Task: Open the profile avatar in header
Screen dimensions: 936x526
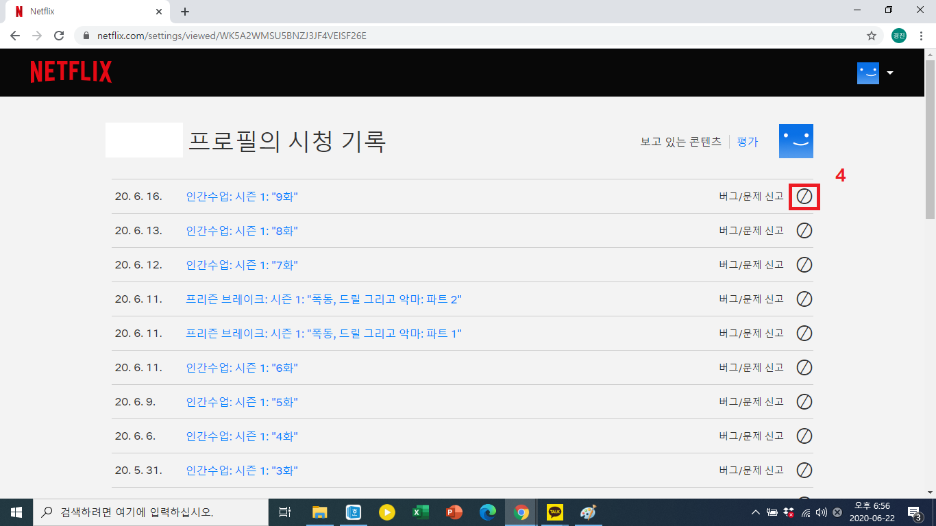Action: (868, 73)
